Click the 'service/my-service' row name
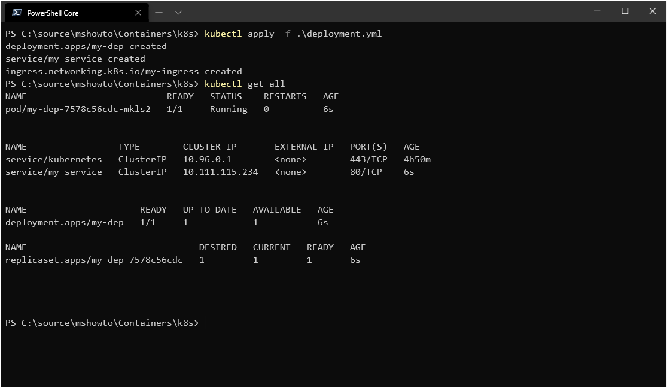Screen dimensions: 667x388 54,172
